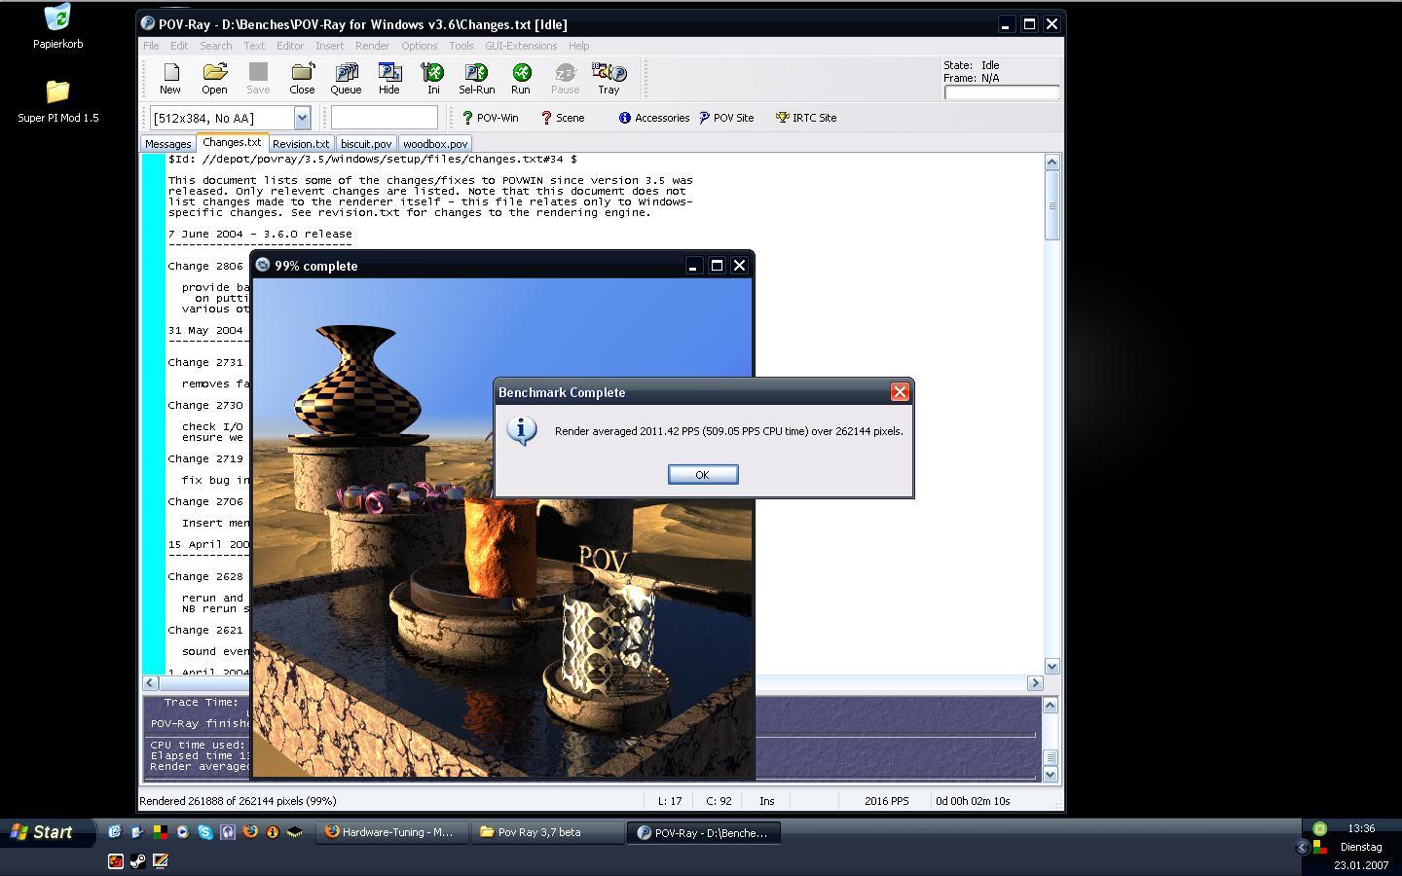
Task: Click the info icon in quick launch
Action: click(273, 832)
